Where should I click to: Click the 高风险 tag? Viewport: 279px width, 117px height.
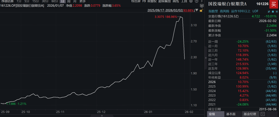coord(224,11)
